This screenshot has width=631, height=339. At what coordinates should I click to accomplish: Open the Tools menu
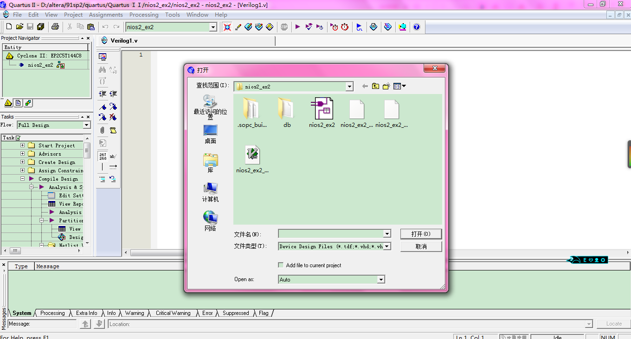[173, 15]
